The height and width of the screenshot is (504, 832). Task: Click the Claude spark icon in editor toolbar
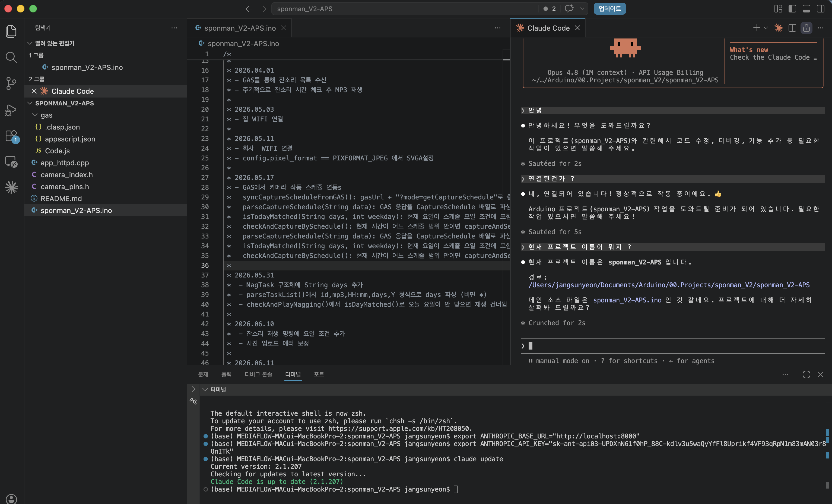778,28
